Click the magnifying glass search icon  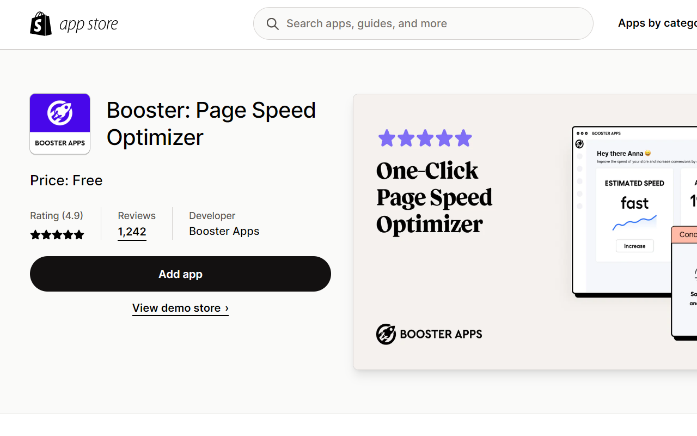(x=272, y=23)
